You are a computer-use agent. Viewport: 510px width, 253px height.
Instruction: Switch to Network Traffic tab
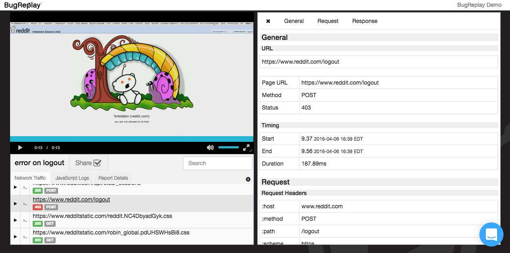(30, 178)
